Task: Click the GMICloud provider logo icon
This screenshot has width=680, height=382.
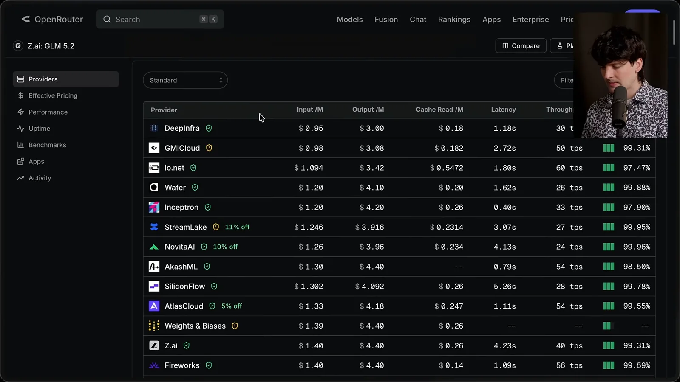Action: (154, 148)
